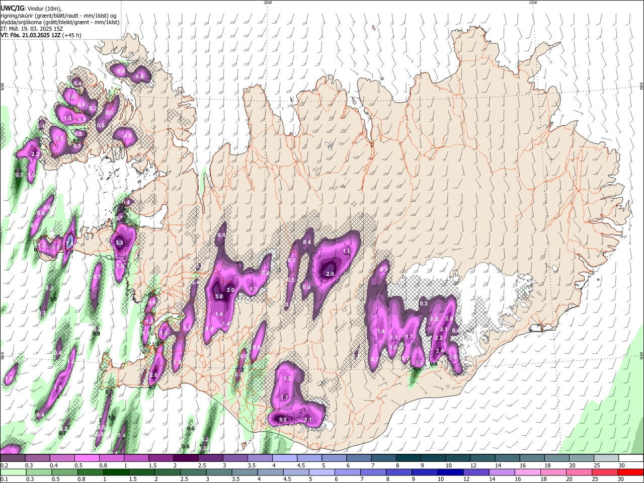Click the palest green bottom swatch at 0.1
The width and height of the screenshot is (644, 483).
click(14, 472)
